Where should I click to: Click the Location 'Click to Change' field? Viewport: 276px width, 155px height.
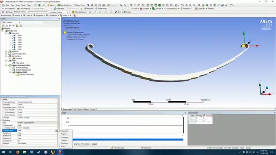(x=38, y=118)
